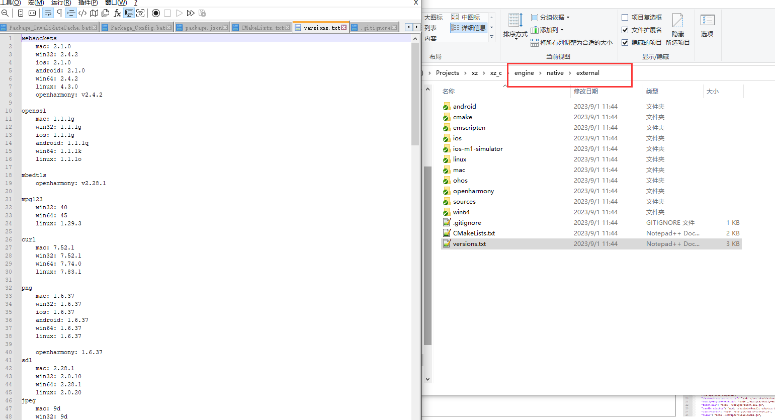Viewport: 775px width, 420px height.
Task: Expand the chevron after native in breadcrumb
Action: click(570, 73)
